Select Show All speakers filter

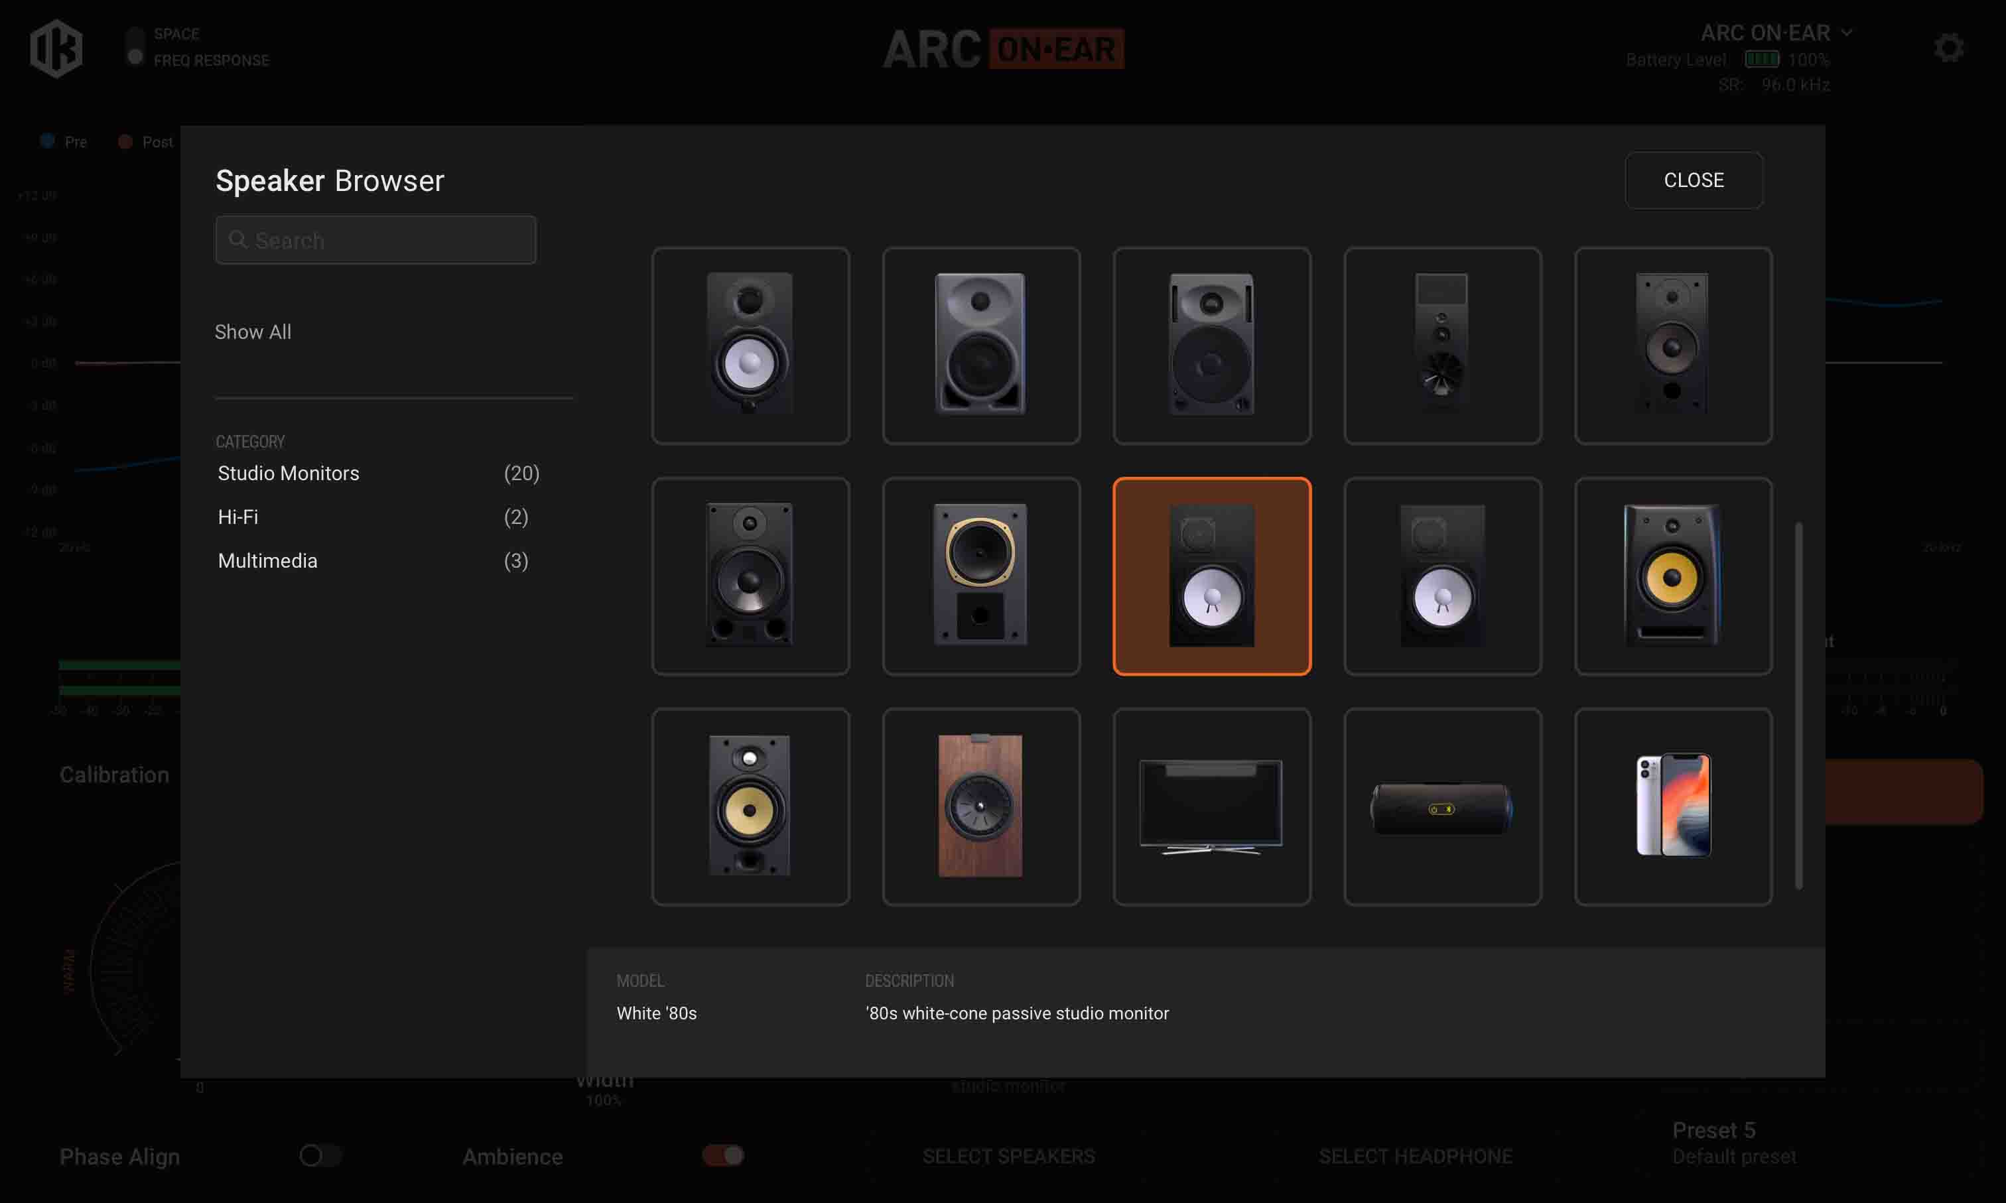tap(253, 332)
